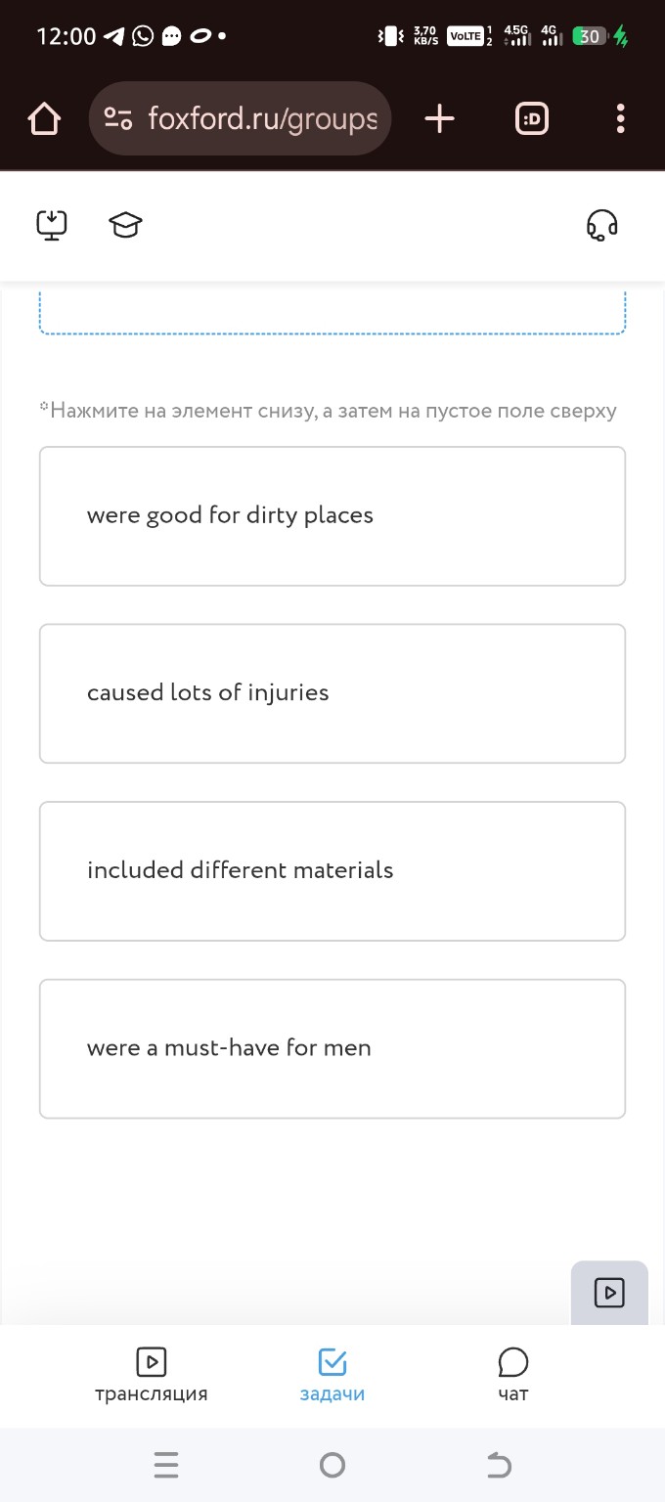This screenshot has height=1502, width=665.
Task: Expand the floating video player button
Action: (x=609, y=1293)
